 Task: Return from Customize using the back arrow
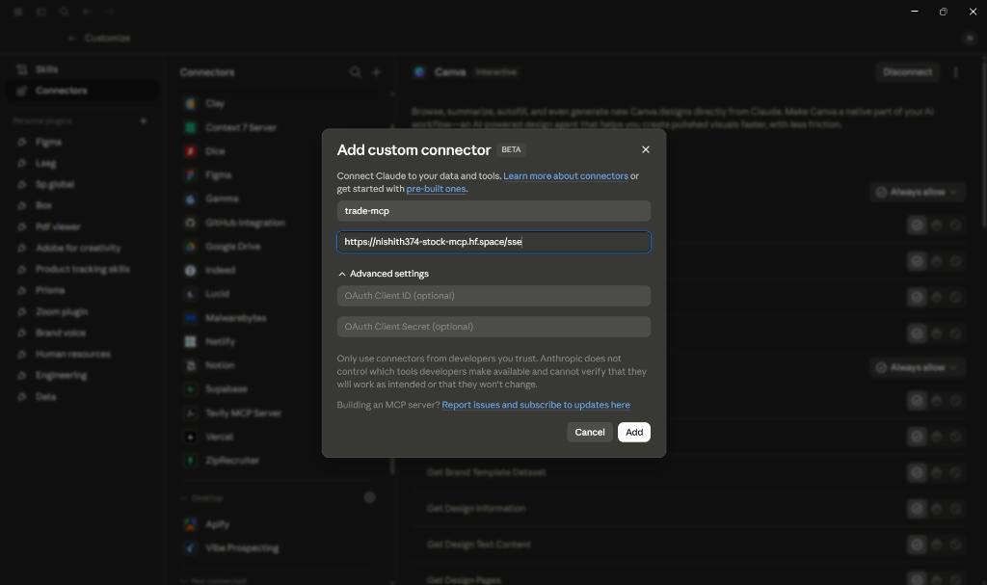pos(71,39)
